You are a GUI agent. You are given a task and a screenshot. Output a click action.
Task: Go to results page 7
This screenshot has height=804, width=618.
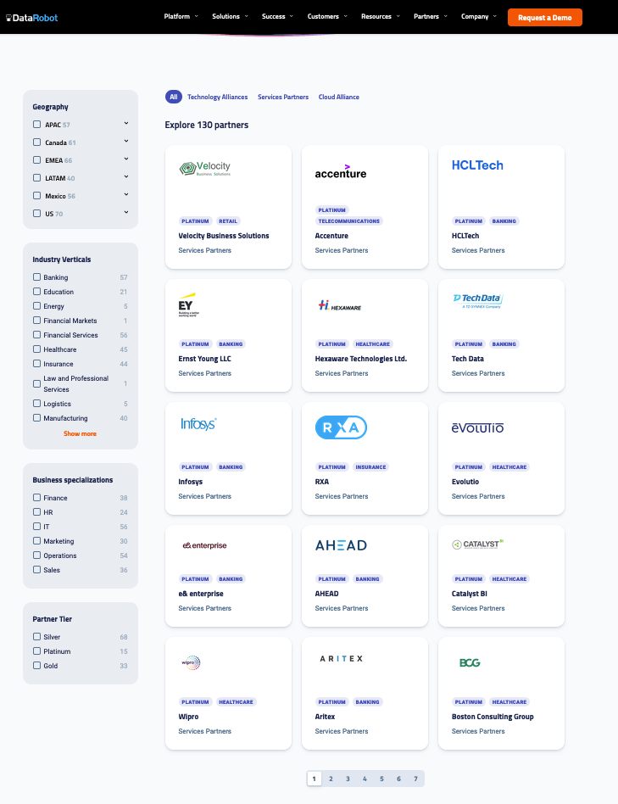pyautogui.click(x=415, y=779)
